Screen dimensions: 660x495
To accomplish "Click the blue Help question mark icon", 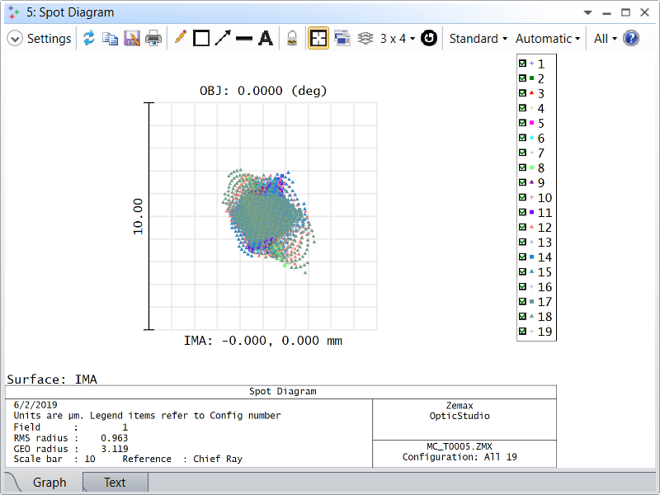I will [631, 39].
